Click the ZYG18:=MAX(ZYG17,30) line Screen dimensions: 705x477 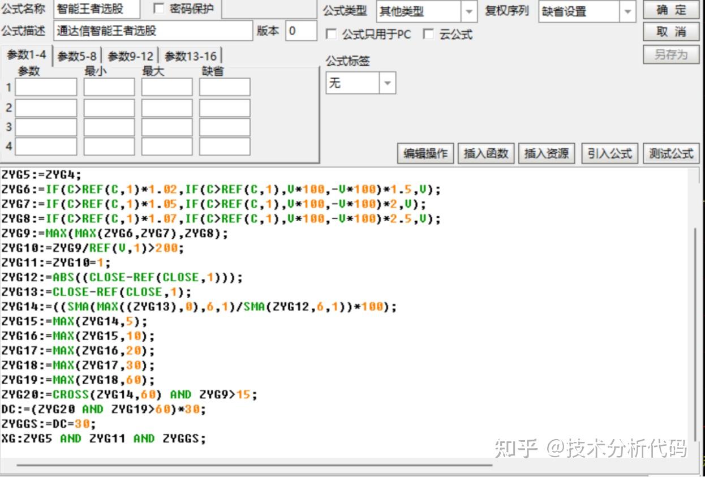point(78,366)
